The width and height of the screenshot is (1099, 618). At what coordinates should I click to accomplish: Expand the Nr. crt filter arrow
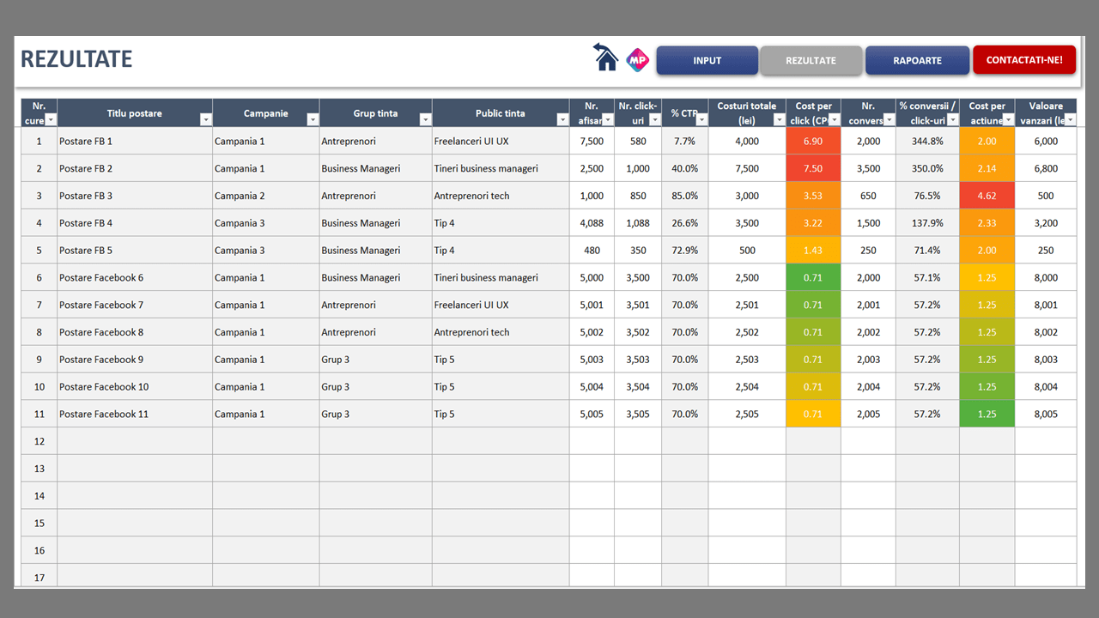click(51, 120)
